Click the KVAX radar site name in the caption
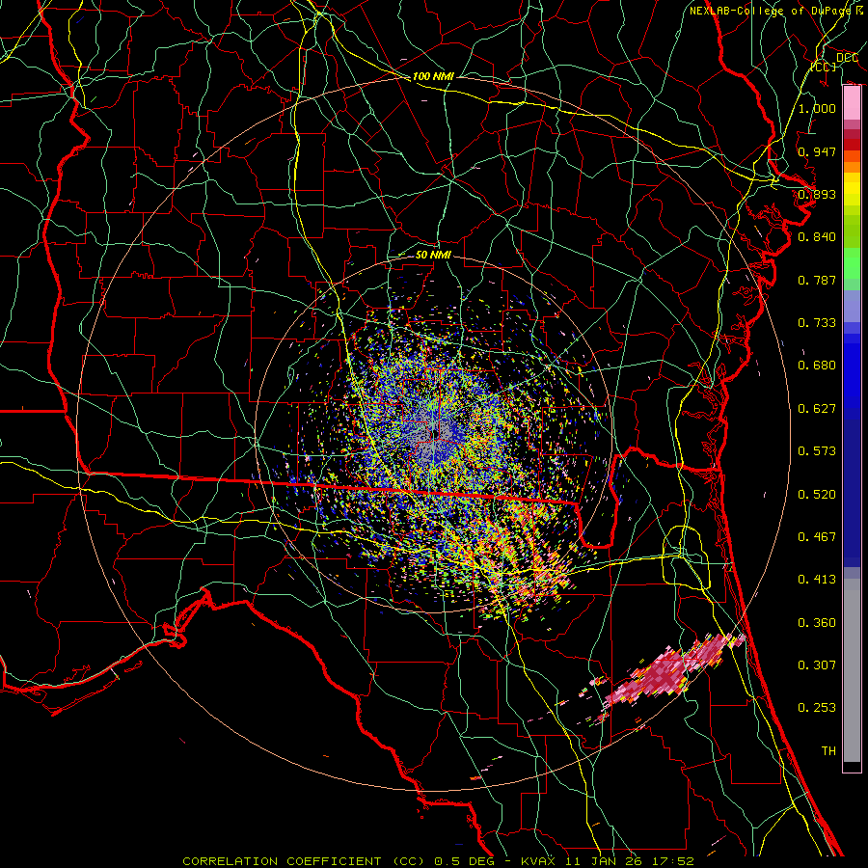Image resolution: width=868 pixels, height=868 pixels. pyautogui.click(x=538, y=861)
